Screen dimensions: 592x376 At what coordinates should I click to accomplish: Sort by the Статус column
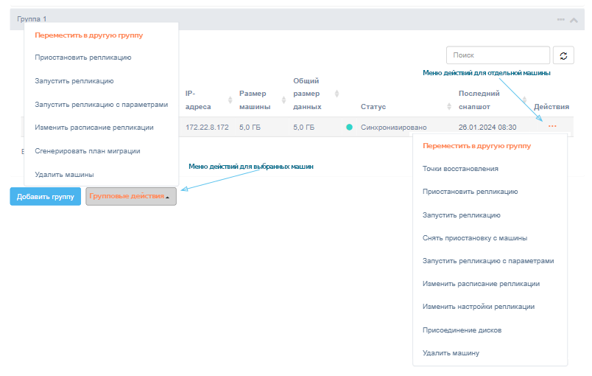click(373, 107)
